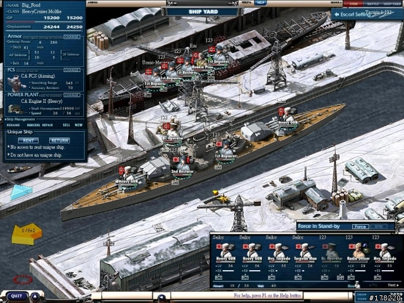Click the CA FCS rangefinder icon
Viewport: 404px width, 303px height.
click(x=16, y=83)
